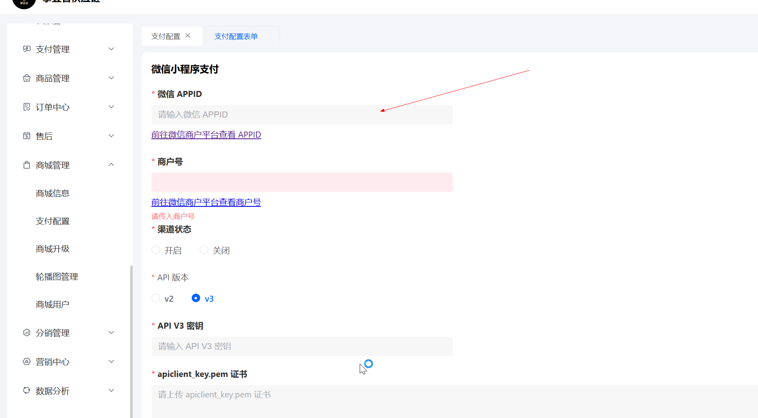This screenshot has width=758, height=418.
Task: Select the 开启 channel status radio
Action: (x=156, y=250)
